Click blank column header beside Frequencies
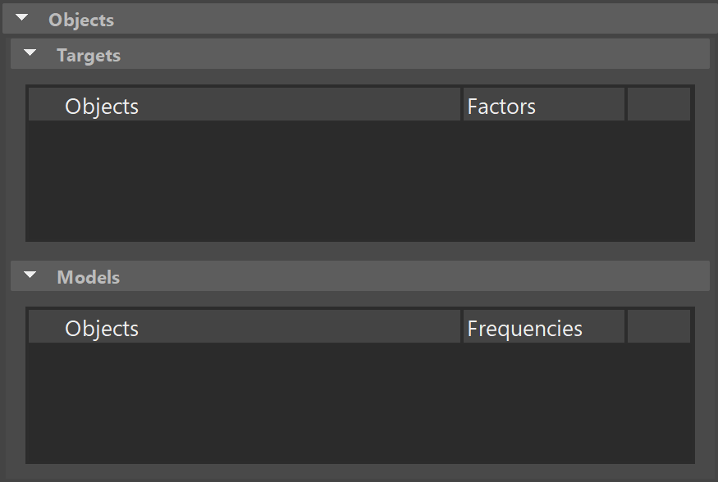This screenshot has height=482, width=718. click(658, 326)
